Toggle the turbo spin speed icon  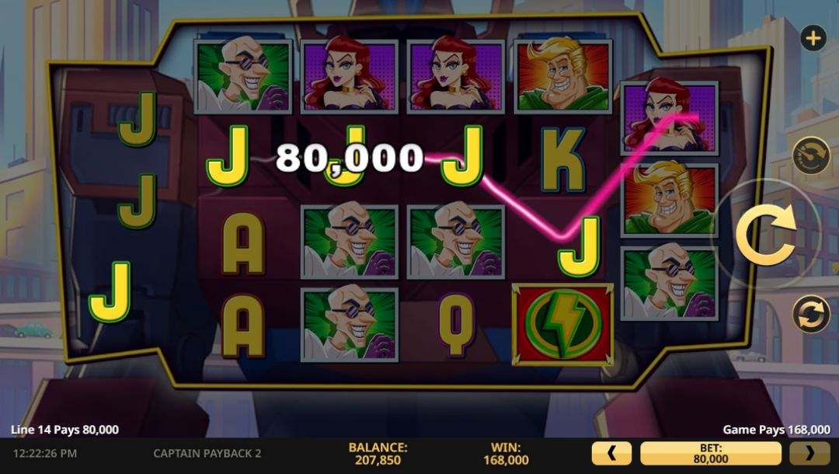[x=810, y=155]
